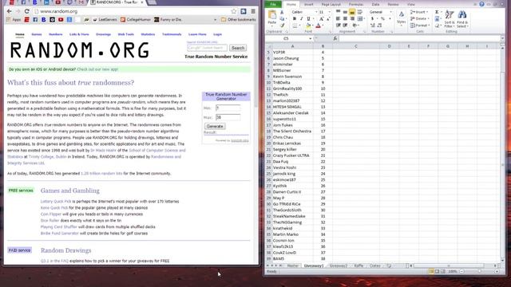Click the Increase Font Size icon
Image resolution: width=511 pixels, height=287 pixels.
[321, 18]
